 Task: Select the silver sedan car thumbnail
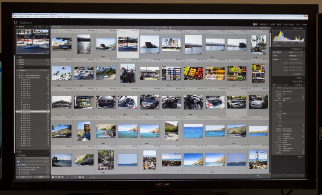pyautogui.click(x=150, y=102)
